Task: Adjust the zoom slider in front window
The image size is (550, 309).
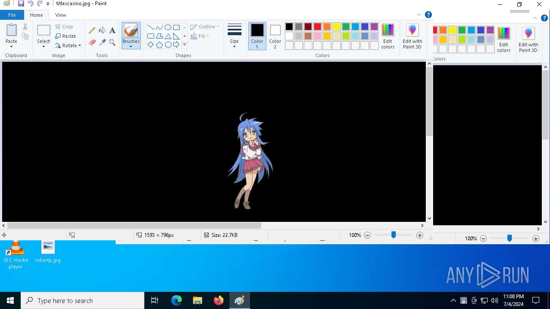Action: point(393,235)
